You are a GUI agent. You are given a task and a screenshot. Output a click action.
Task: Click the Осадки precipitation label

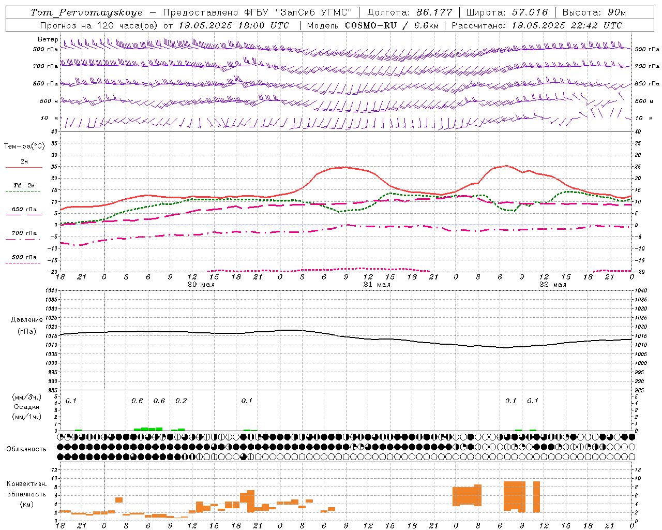pos(27,407)
